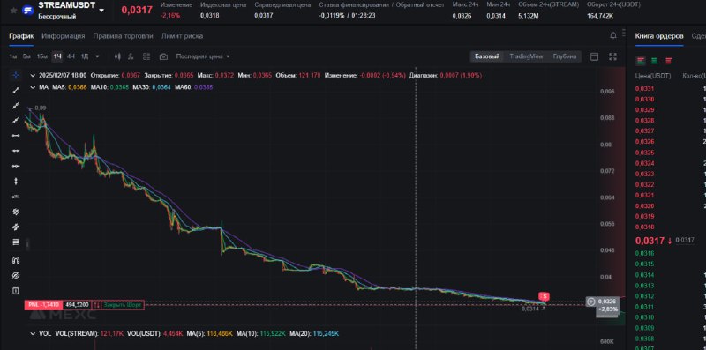Screen dimensions: 706x350
Task: Click the 494,5200 position size label
Action: pos(79,305)
